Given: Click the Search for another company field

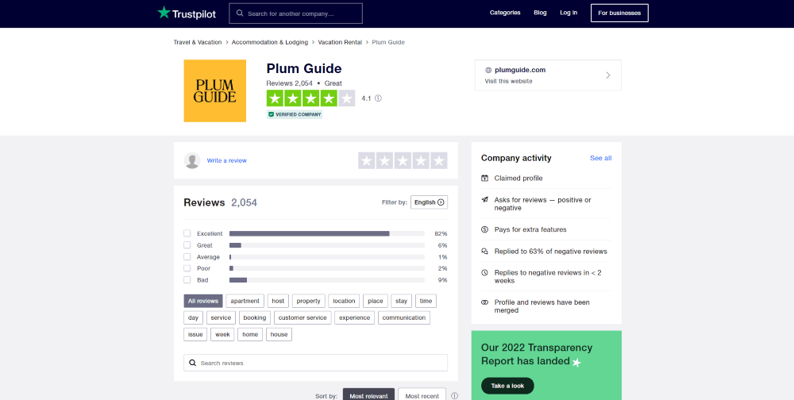Looking at the screenshot, I should 295,13.
